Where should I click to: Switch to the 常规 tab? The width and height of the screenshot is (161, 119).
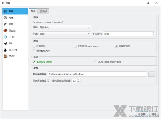33,11
